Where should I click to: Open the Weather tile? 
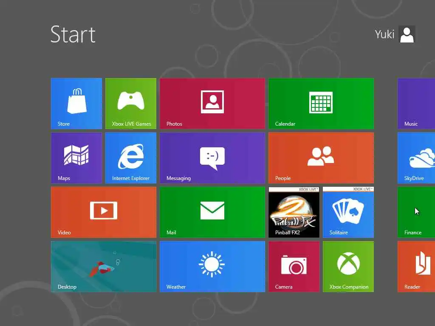click(x=212, y=267)
